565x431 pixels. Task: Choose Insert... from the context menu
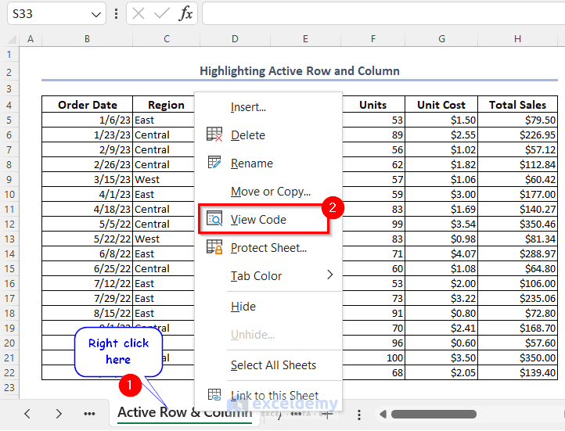tap(248, 107)
